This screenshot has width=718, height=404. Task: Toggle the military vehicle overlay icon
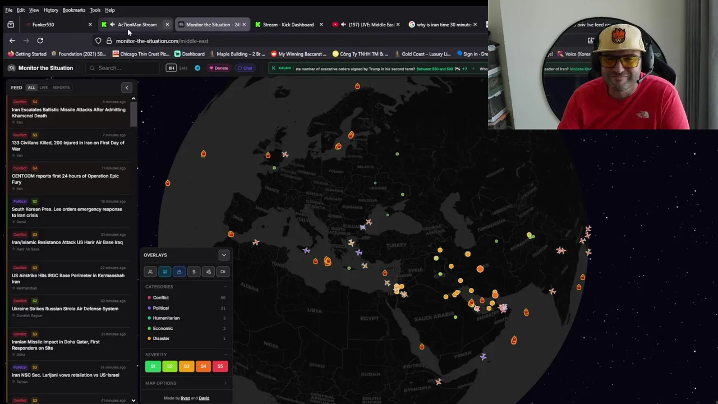[x=165, y=272]
